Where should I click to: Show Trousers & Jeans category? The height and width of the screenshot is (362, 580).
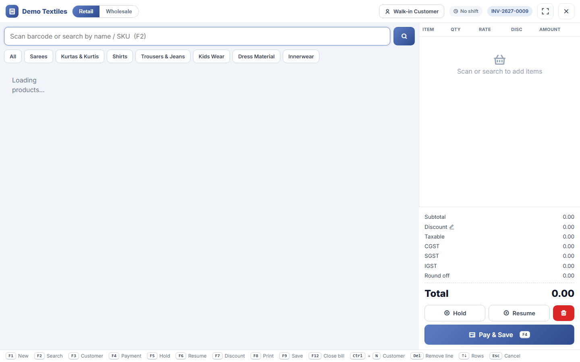click(163, 56)
